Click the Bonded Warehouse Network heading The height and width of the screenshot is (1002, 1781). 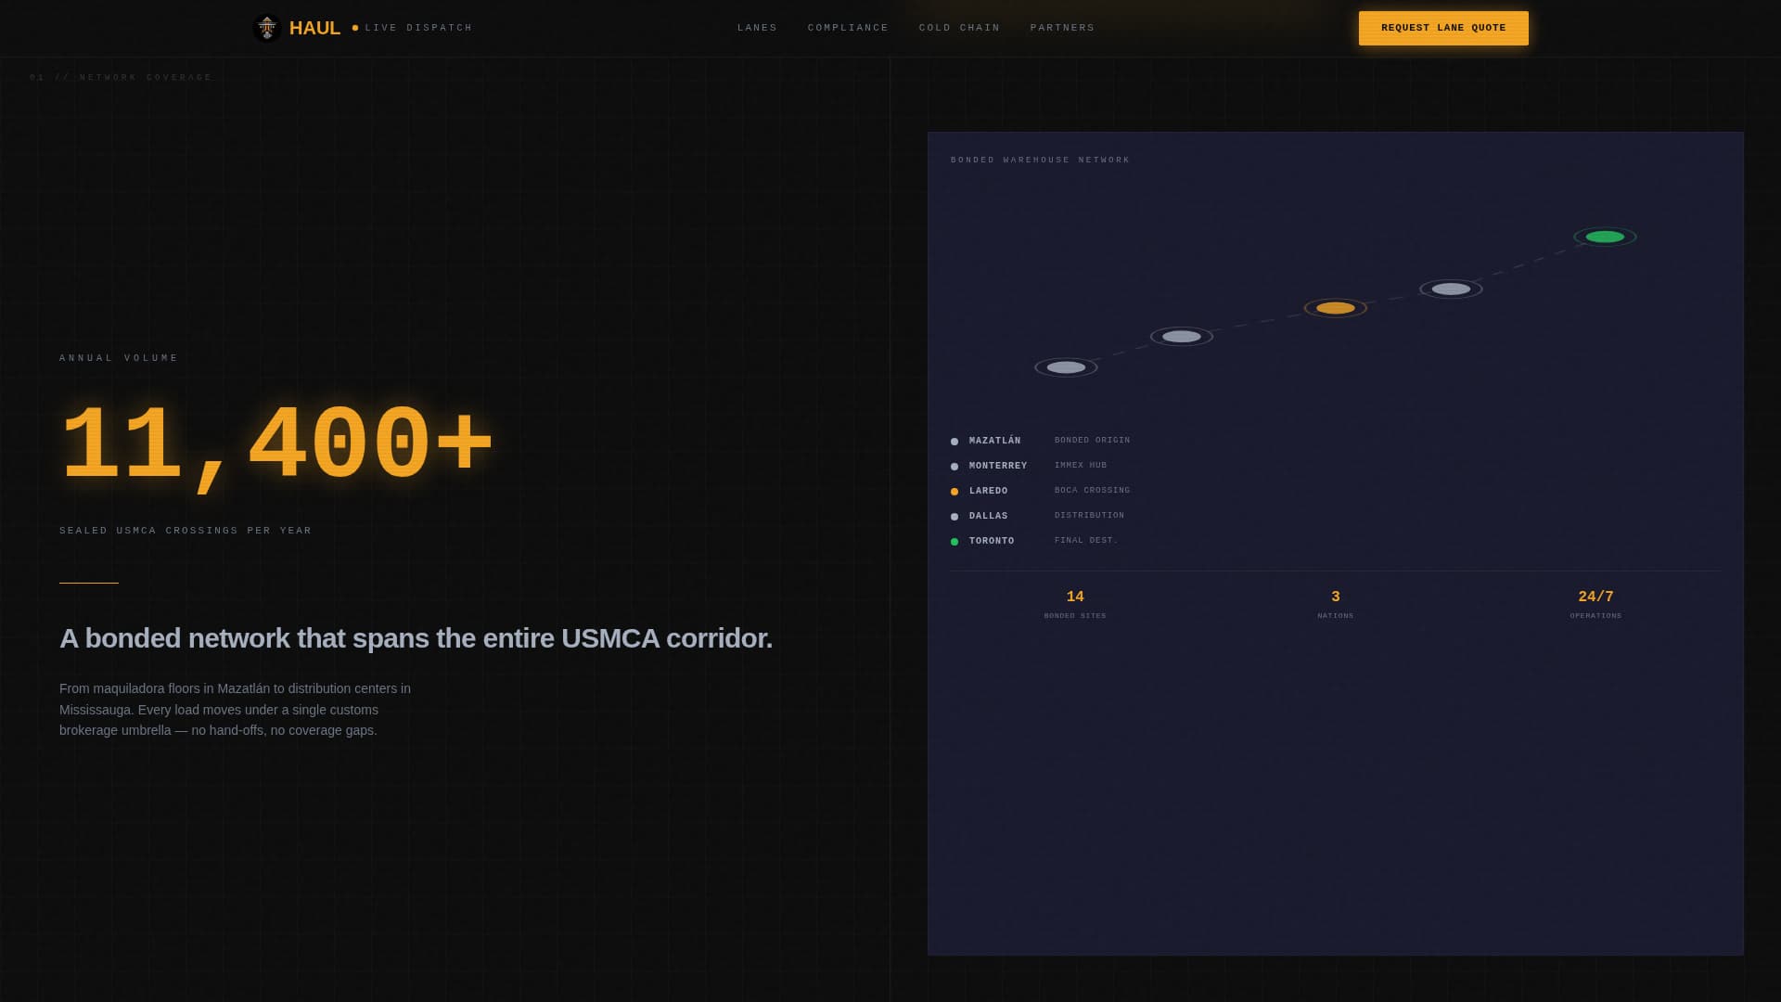pyautogui.click(x=1040, y=161)
